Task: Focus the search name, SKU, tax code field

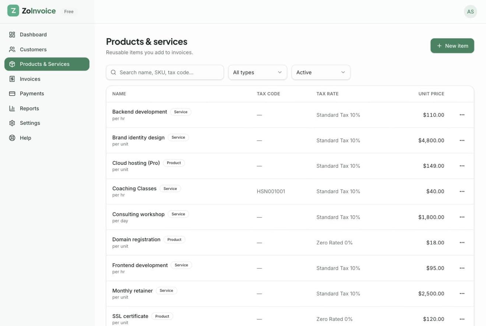Action: [165, 72]
